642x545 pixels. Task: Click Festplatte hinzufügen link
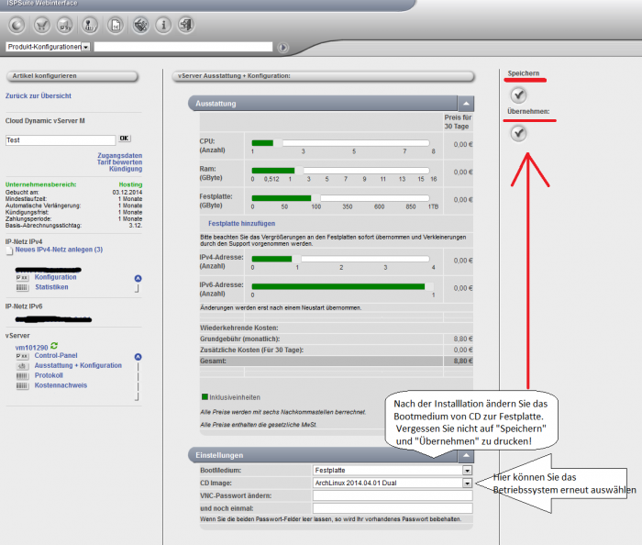[241, 223]
